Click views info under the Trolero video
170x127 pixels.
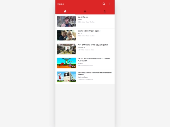pyautogui.click(x=85, y=66)
